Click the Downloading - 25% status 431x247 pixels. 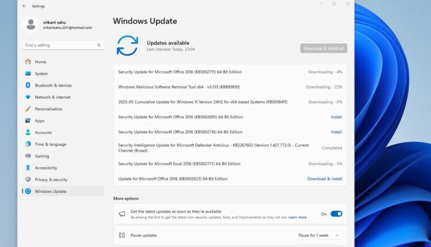(324, 87)
